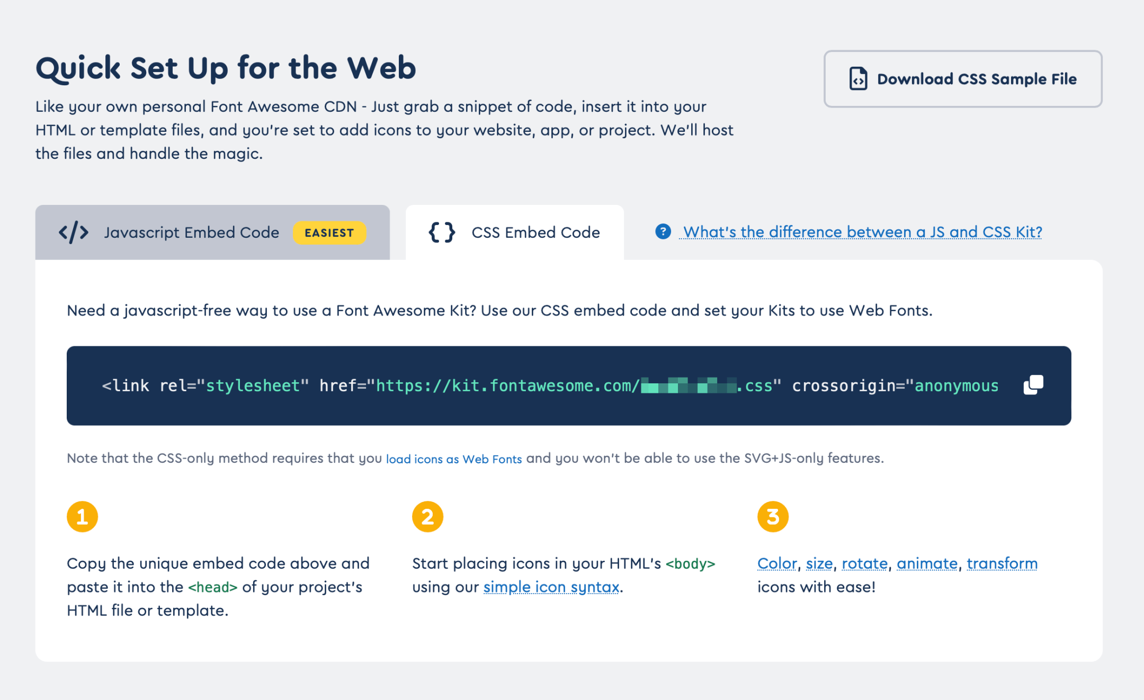Click the green <body> tag text
Screen dimensions: 1144x700
pyautogui.click(x=690, y=563)
